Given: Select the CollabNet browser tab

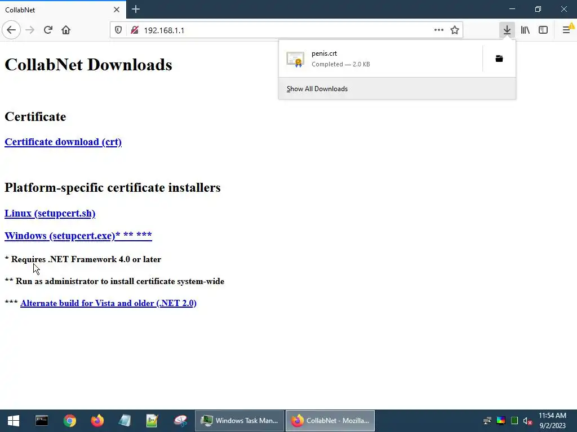Looking at the screenshot, I should coord(63,10).
